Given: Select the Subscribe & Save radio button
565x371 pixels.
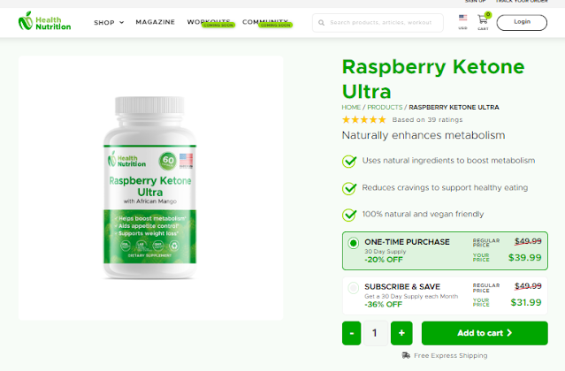Looking at the screenshot, I should pos(353,288).
